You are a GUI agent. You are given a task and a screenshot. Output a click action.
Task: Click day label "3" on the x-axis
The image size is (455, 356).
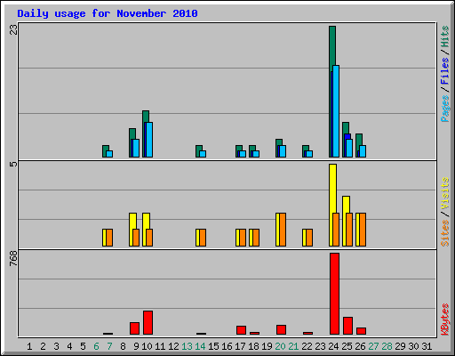pyautogui.click(x=56, y=346)
